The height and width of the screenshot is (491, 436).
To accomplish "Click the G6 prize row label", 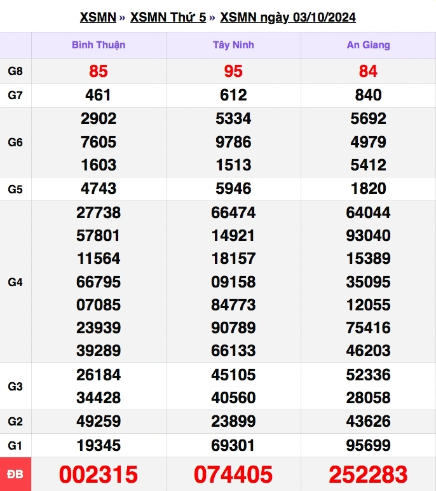I will (x=15, y=142).
